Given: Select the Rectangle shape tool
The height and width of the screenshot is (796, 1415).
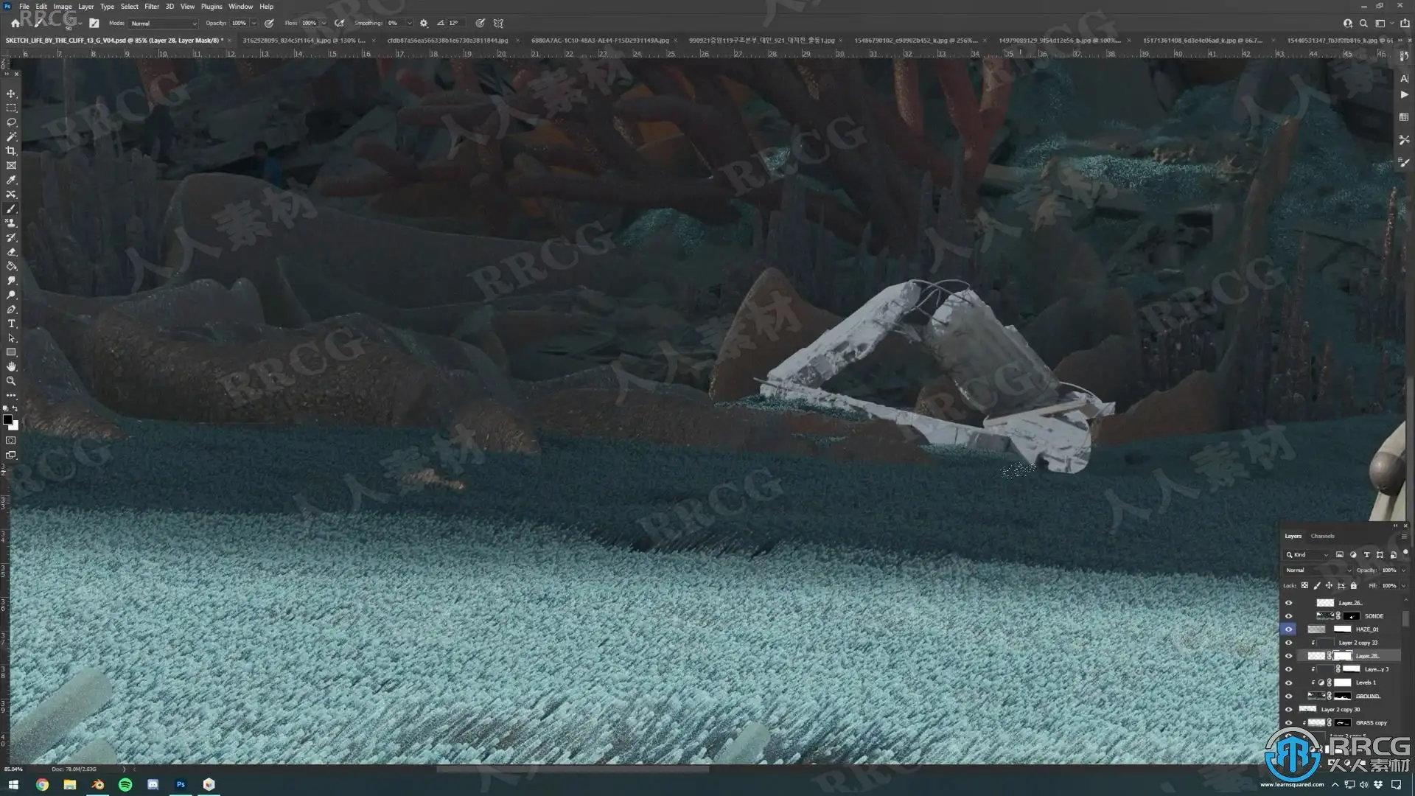Looking at the screenshot, I should pyautogui.click(x=11, y=352).
